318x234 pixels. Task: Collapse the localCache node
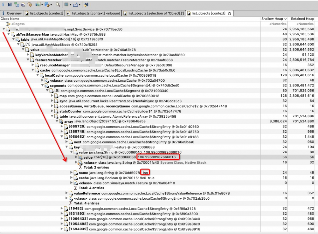coord(38,75)
